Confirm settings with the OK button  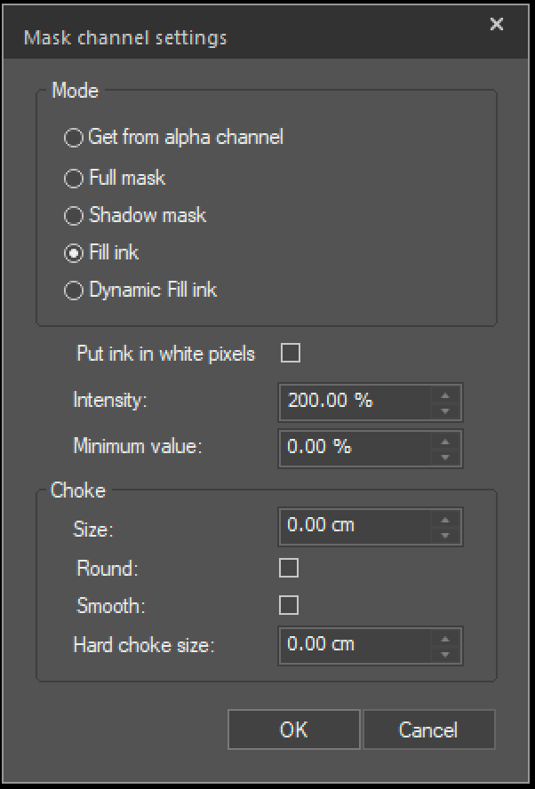pos(294,729)
